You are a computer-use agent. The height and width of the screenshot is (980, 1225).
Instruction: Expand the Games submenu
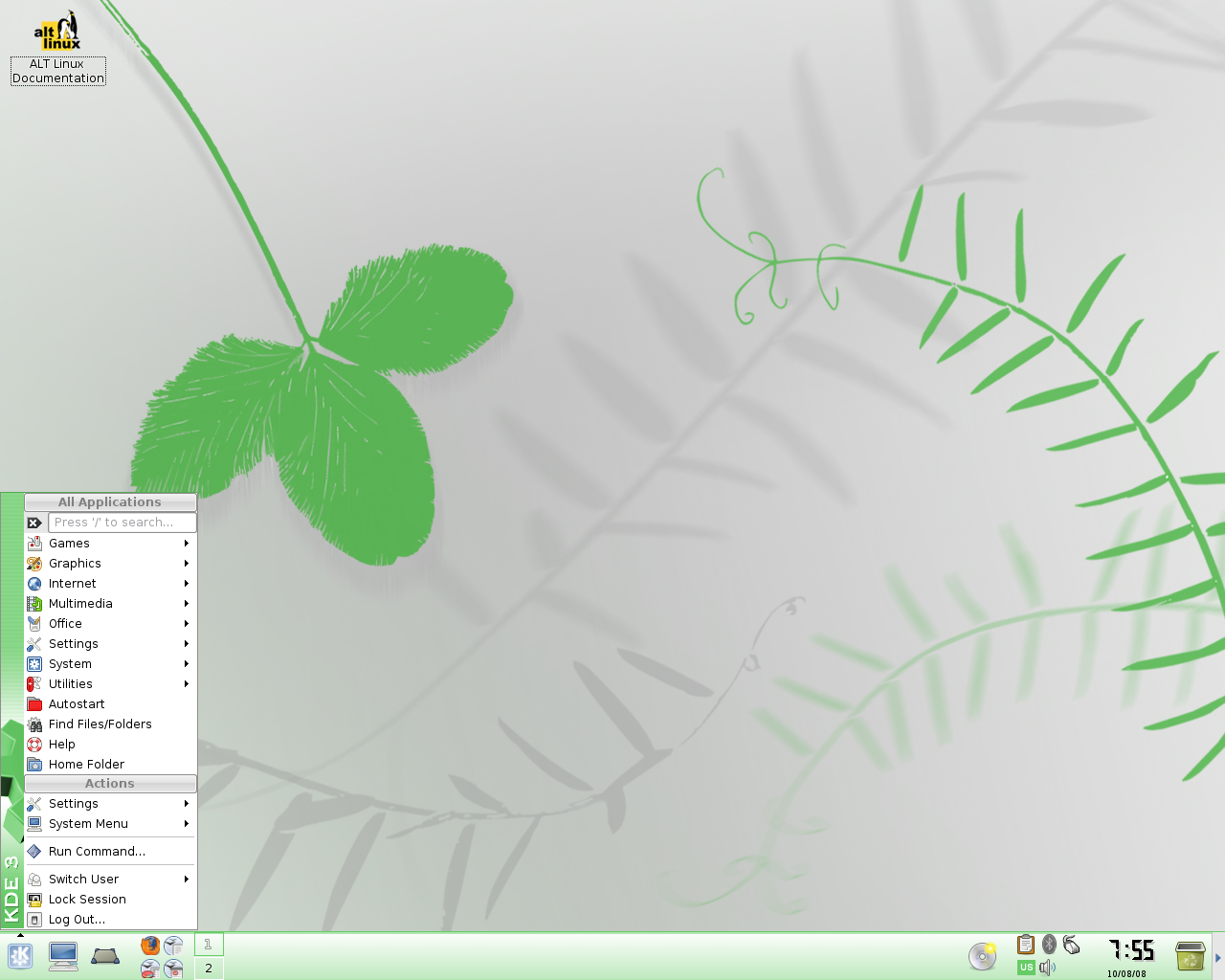pyautogui.click(x=110, y=543)
